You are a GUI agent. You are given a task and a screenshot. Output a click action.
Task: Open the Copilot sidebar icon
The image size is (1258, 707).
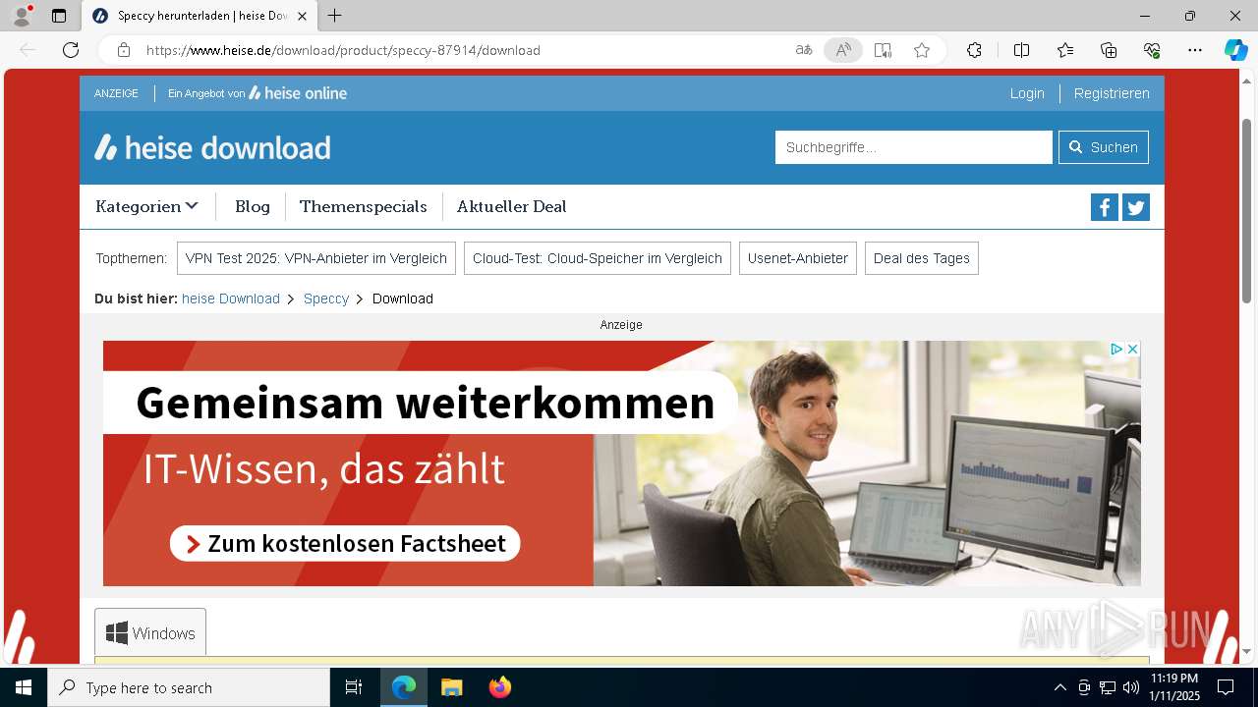coord(1235,50)
